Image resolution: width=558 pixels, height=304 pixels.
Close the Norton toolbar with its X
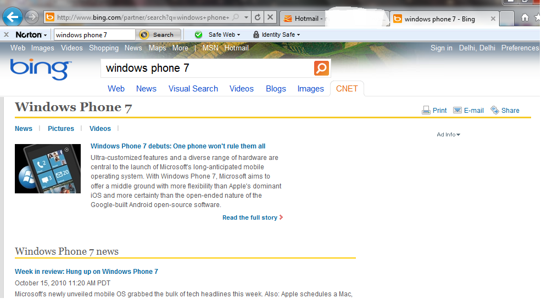[7, 35]
